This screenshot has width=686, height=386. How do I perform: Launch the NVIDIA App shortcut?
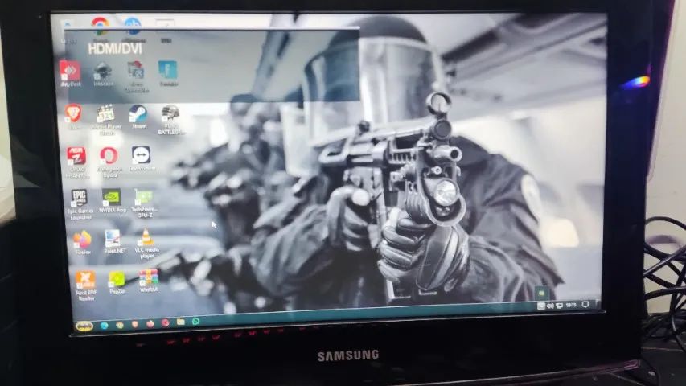click(112, 201)
